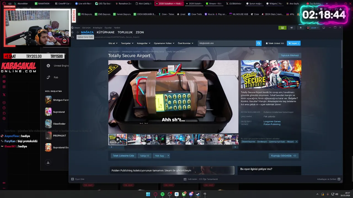This screenshot has width=353, height=198.
Task: Click the plus button after tags
Action: (296, 142)
